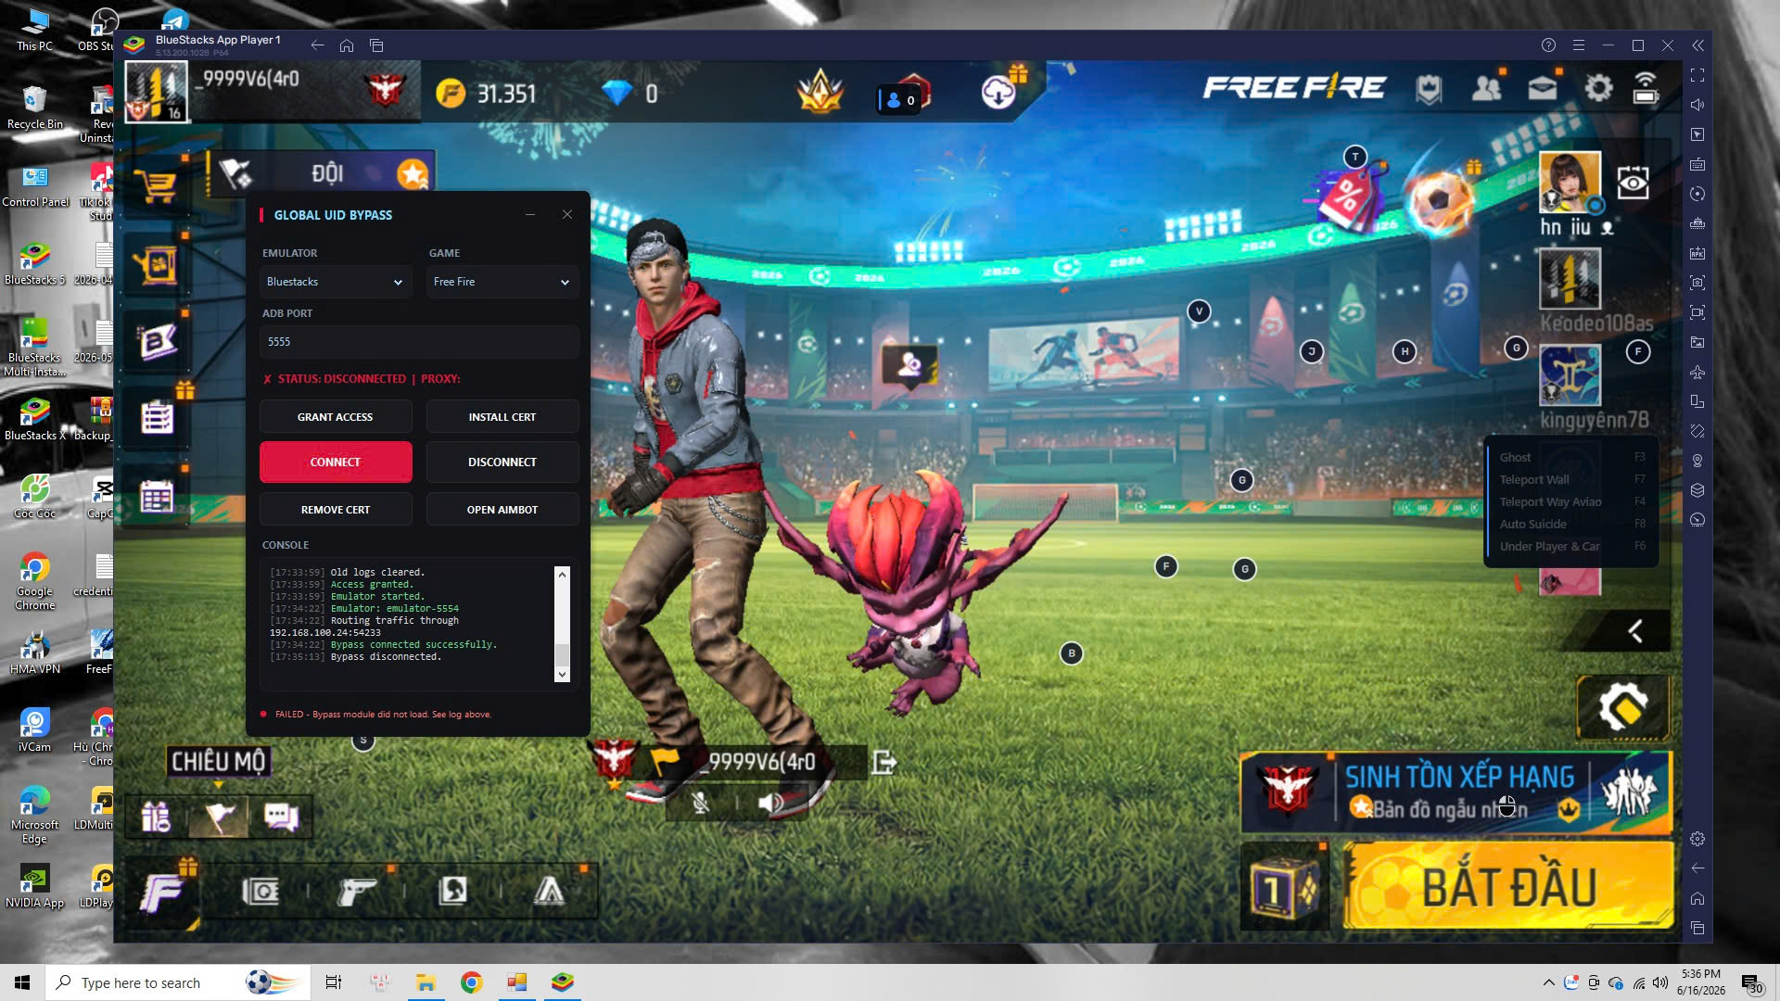Open the calendar events icon in left sidebar

point(157,497)
